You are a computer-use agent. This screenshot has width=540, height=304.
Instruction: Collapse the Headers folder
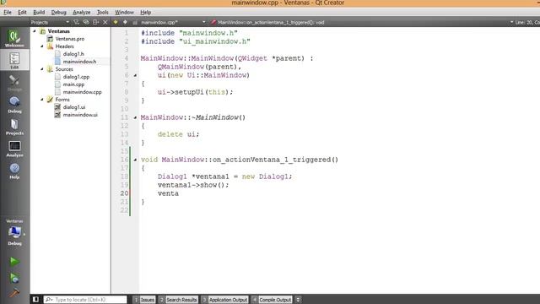pyautogui.click(x=42, y=46)
